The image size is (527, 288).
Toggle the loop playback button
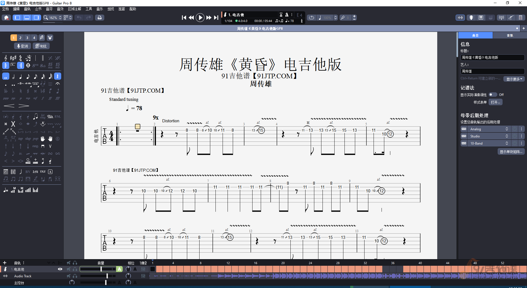click(312, 18)
